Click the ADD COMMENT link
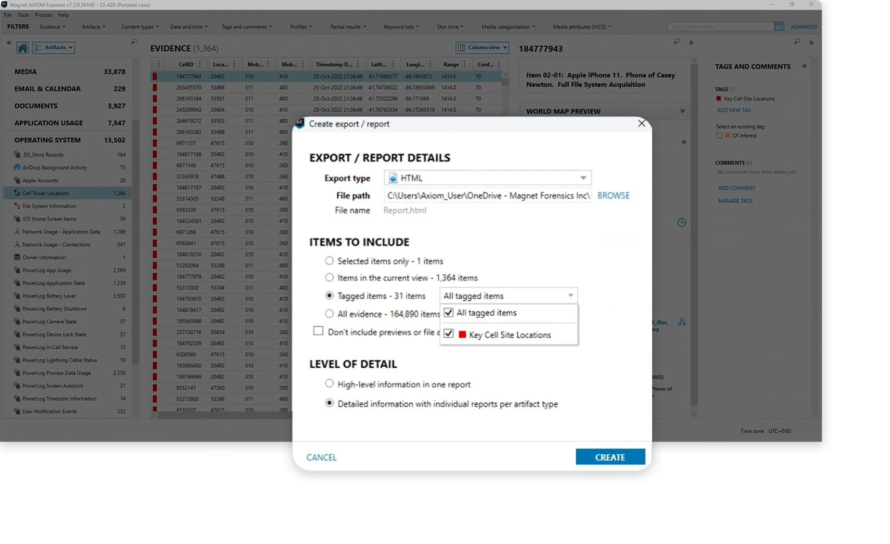Viewport: 890px width, 544px height. pyautogui.click(x=737, y=188)
